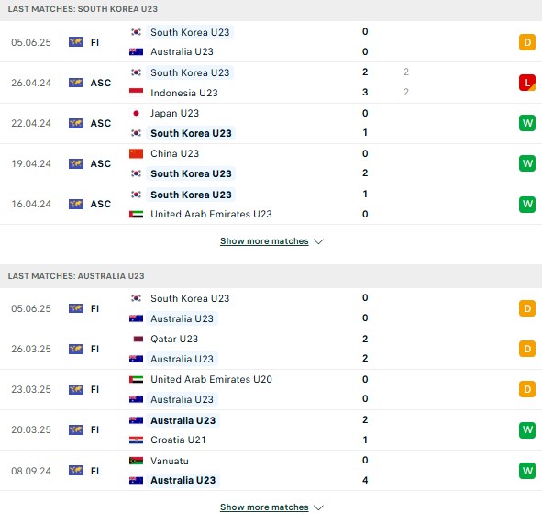This screenshot has height=524, width=542.
Task: Open the Qatar U23 team link
Action: [174, 339]
